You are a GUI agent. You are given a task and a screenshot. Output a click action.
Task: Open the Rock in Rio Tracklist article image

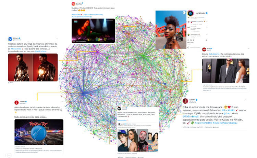coord(39,132)
